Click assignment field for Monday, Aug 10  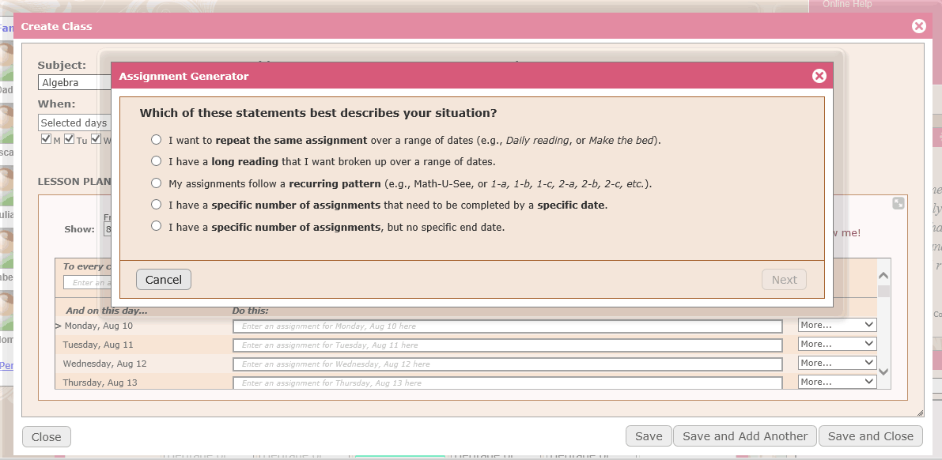pos(508,326)
